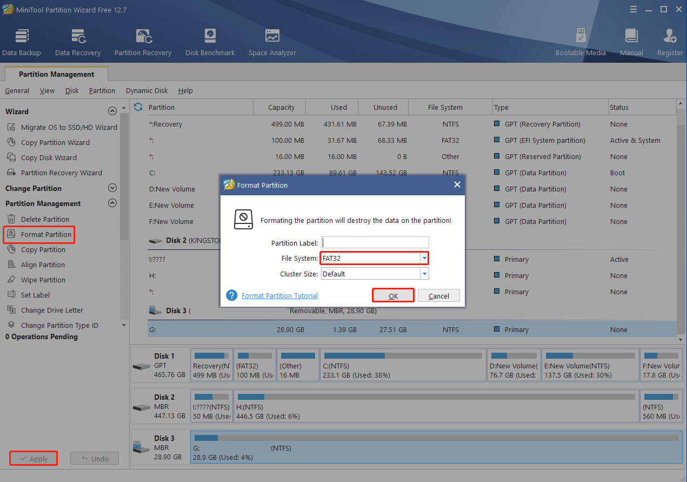
Task: Open the Partition menu
Action: click(102, 90)
